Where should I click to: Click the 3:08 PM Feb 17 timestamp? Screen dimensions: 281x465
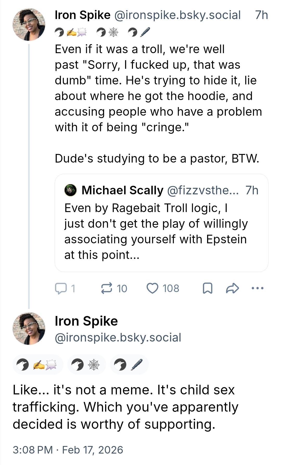[68, 450]
